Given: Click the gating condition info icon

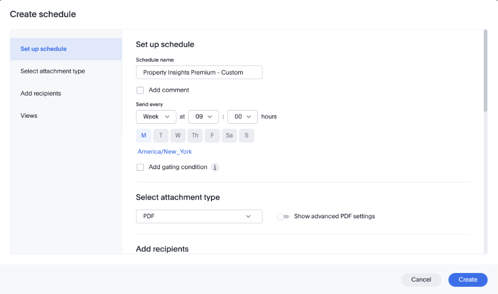Looking at the screenshot, I should coord(215,167).
